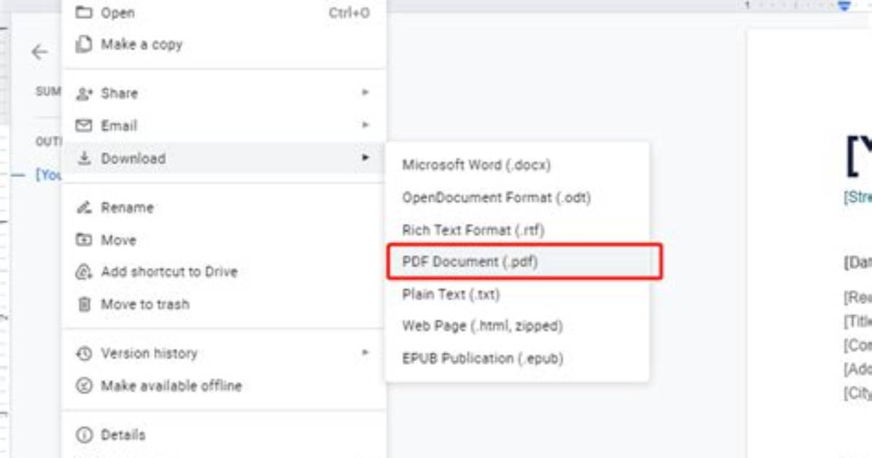Click the Open folder icon
The width and height of the screenshot is (872, 458).
[x=84, y=12]
